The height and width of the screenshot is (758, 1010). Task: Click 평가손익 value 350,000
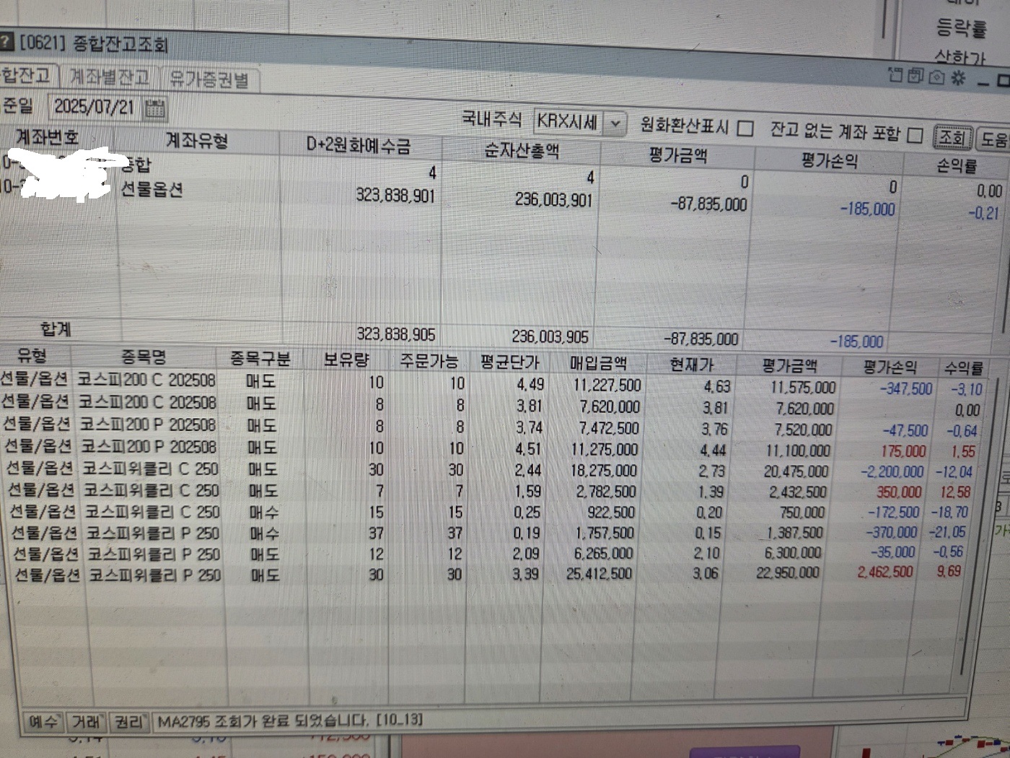coord(899,492)
